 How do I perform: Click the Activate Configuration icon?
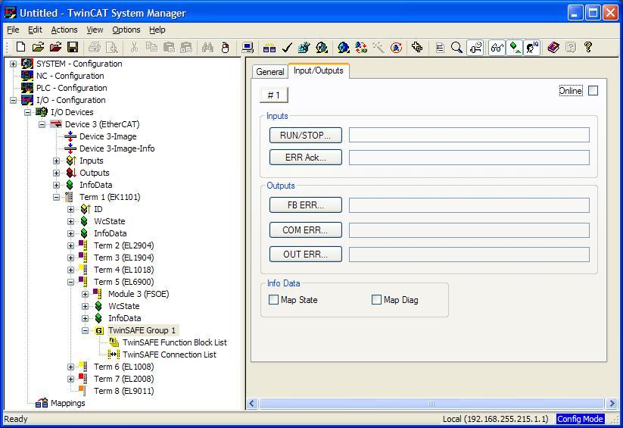pos(304,47)
